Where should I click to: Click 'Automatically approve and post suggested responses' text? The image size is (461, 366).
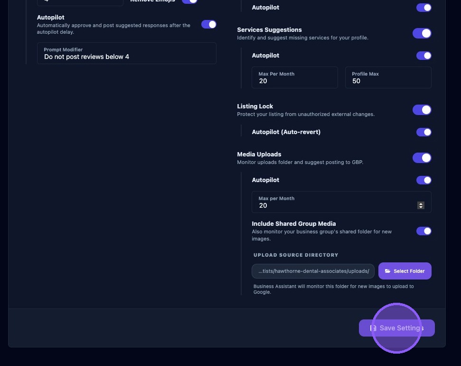coord(113,29)
